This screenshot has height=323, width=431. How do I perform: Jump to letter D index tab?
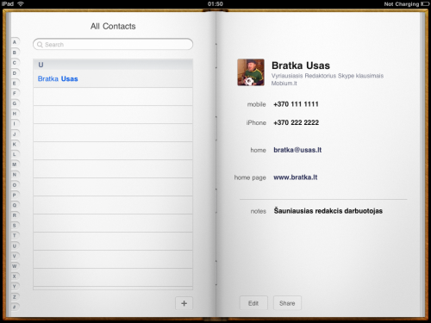(15, 73)
